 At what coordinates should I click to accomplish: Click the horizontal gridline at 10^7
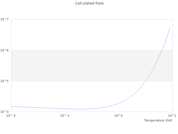(x=83, y=19)
